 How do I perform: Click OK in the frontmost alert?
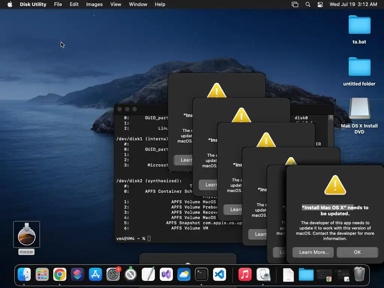point(357,252)
